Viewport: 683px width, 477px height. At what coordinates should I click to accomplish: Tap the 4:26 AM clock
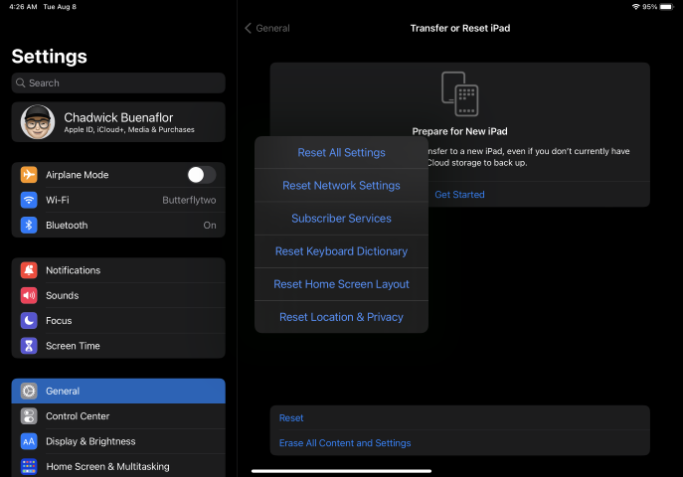(23, 7)
